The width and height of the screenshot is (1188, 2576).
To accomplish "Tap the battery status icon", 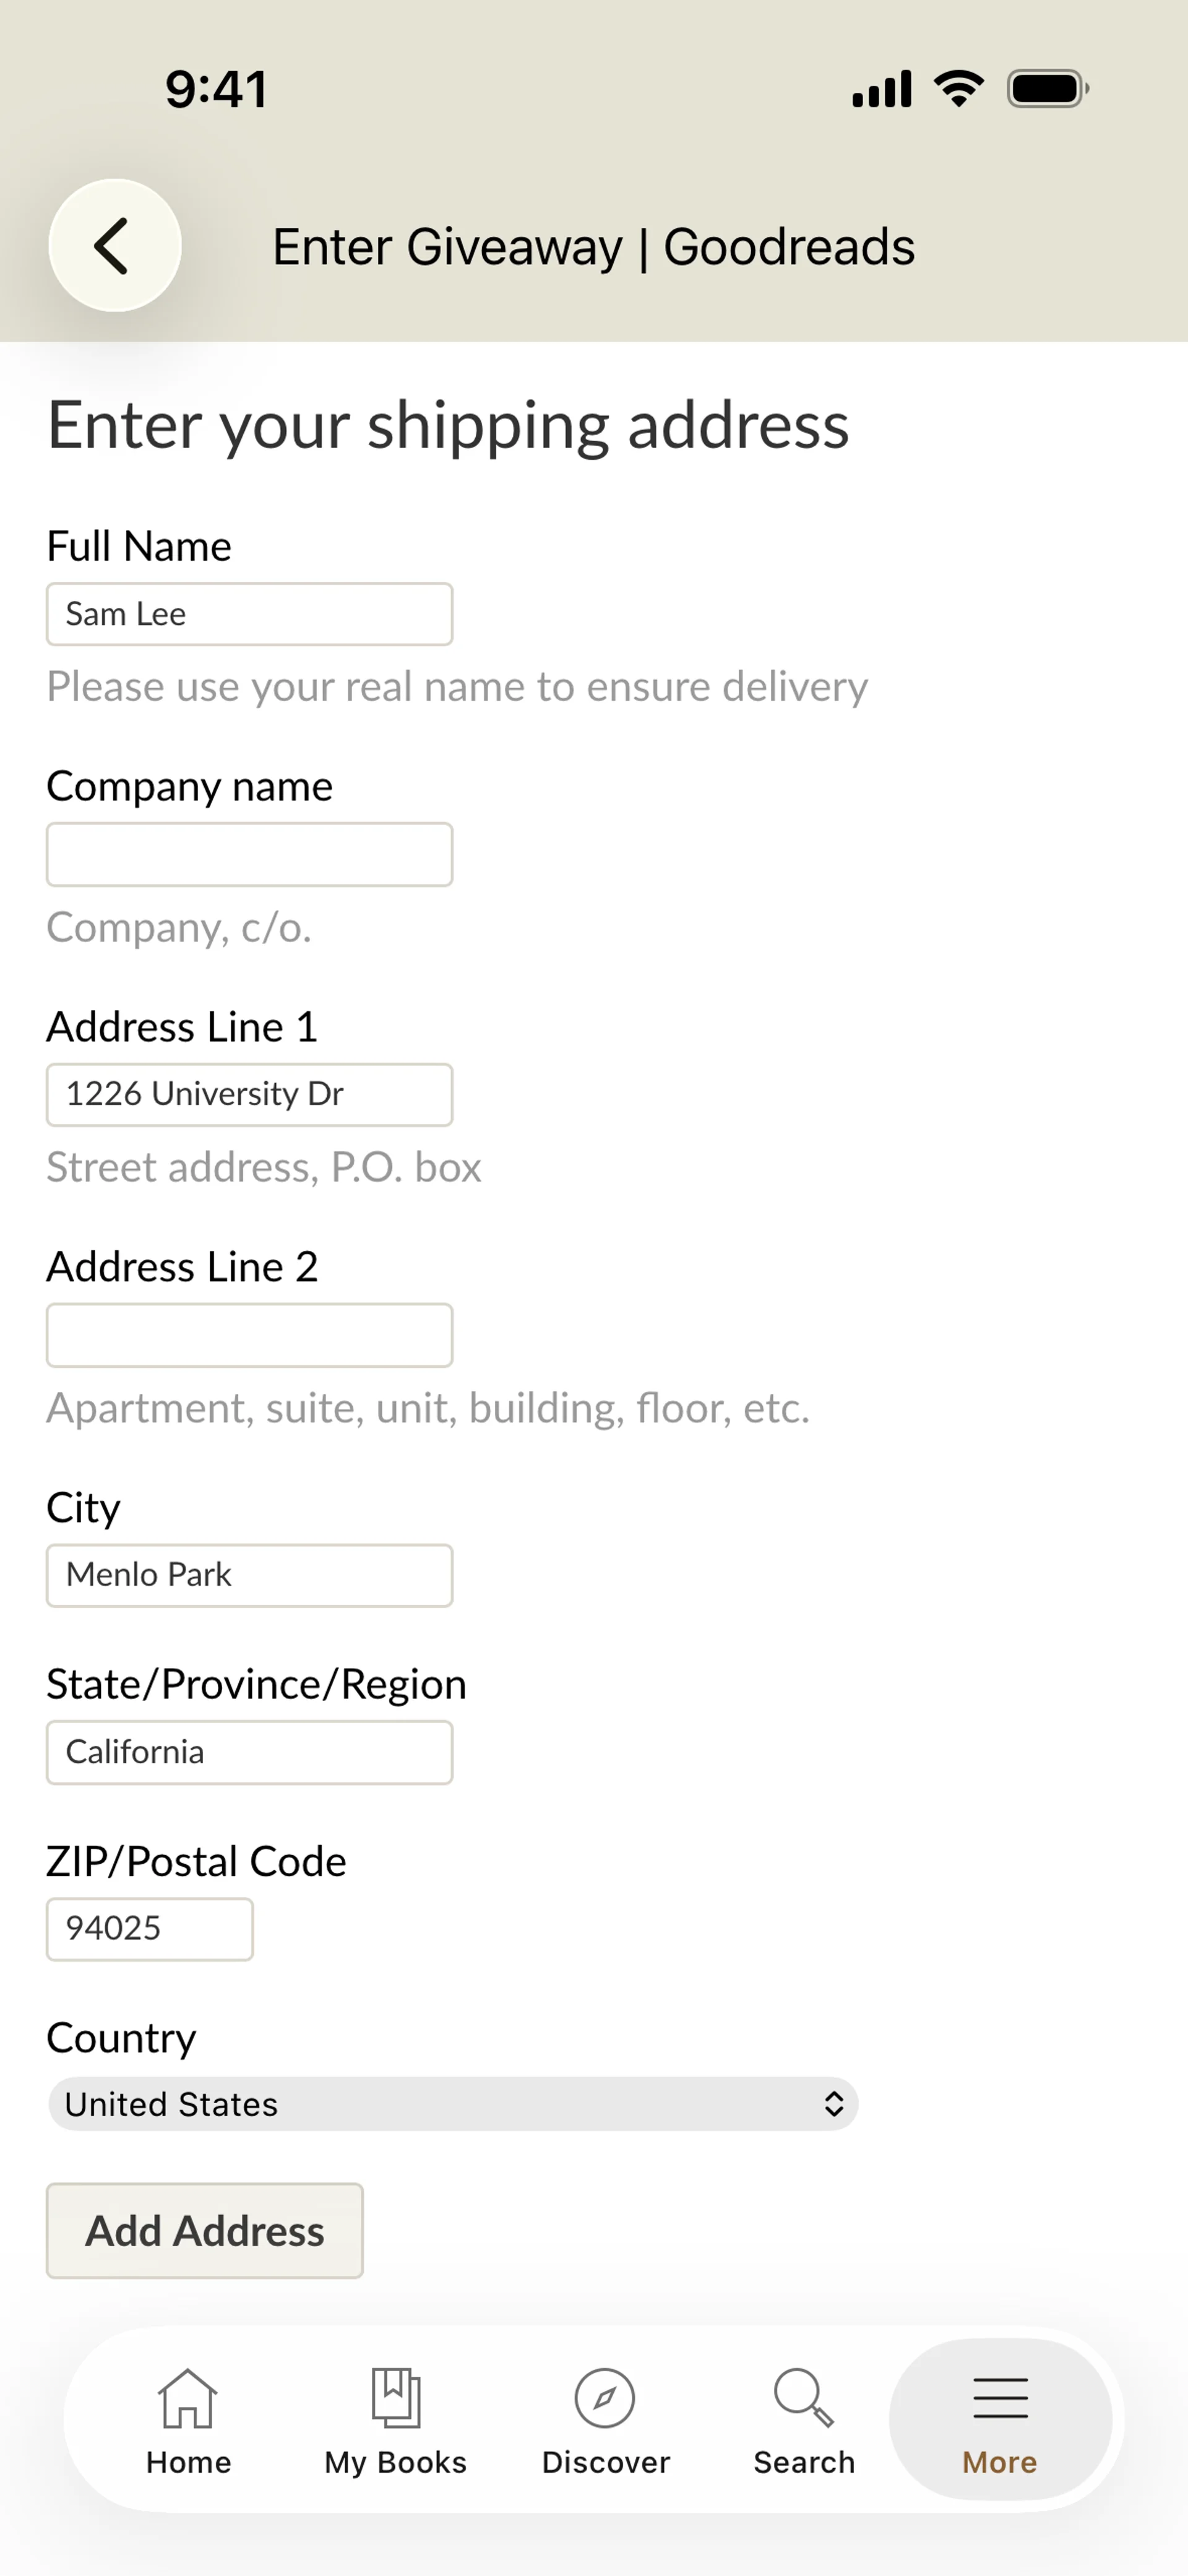I will click(x=1047, y=89).
